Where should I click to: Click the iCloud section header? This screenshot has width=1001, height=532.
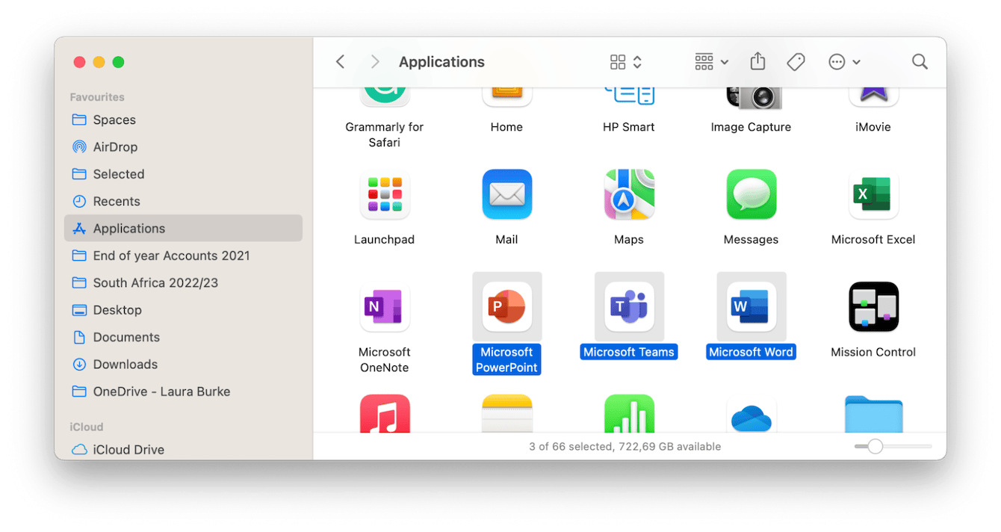tap(87, 427)
